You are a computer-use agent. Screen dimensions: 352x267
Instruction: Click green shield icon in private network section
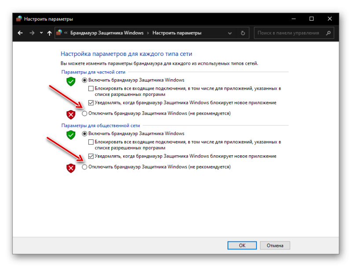click(x=71, y=81)
